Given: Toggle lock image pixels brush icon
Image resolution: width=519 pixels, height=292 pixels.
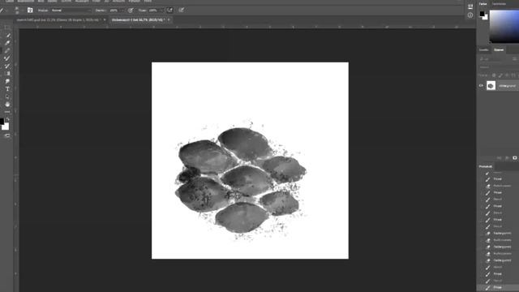Looking at the screenshot, I should click(500, 75).
